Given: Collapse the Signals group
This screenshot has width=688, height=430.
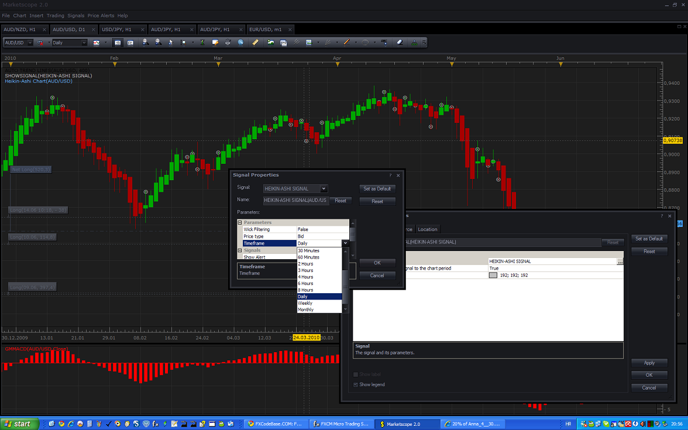Looking at the screenshot, I should (240, 250).
